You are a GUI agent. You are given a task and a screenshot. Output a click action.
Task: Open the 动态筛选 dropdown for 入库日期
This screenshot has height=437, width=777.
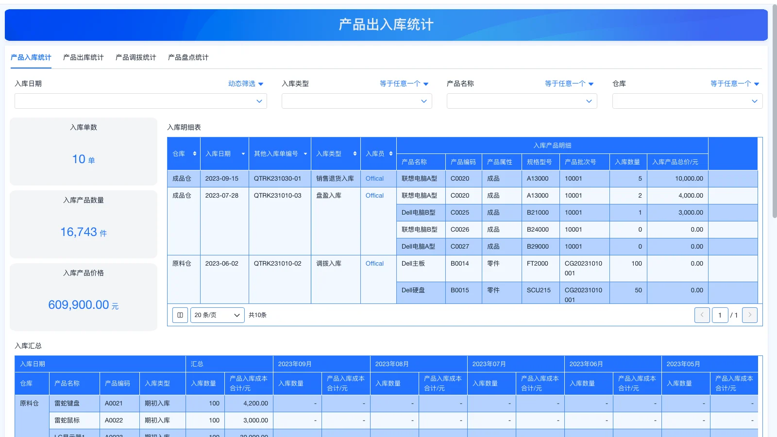click(245, 83)
